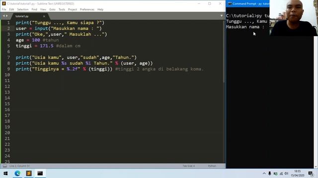Open the View menu
This screenshot has width=318, height=178.
[43, 9]
